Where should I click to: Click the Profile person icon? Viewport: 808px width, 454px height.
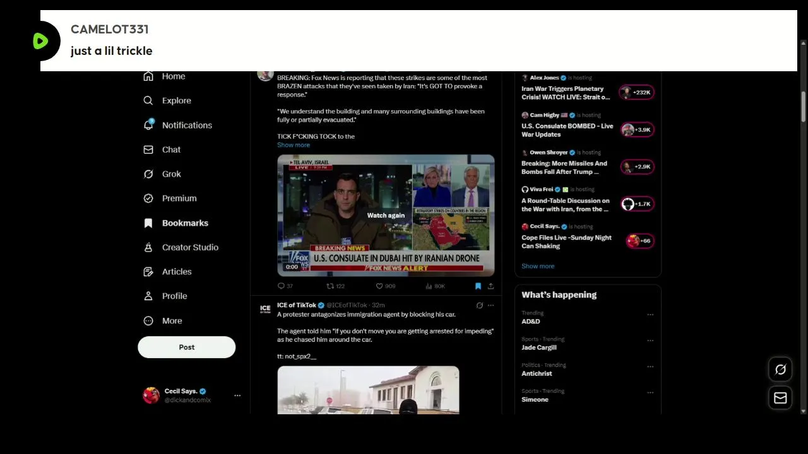coord(148,296)
